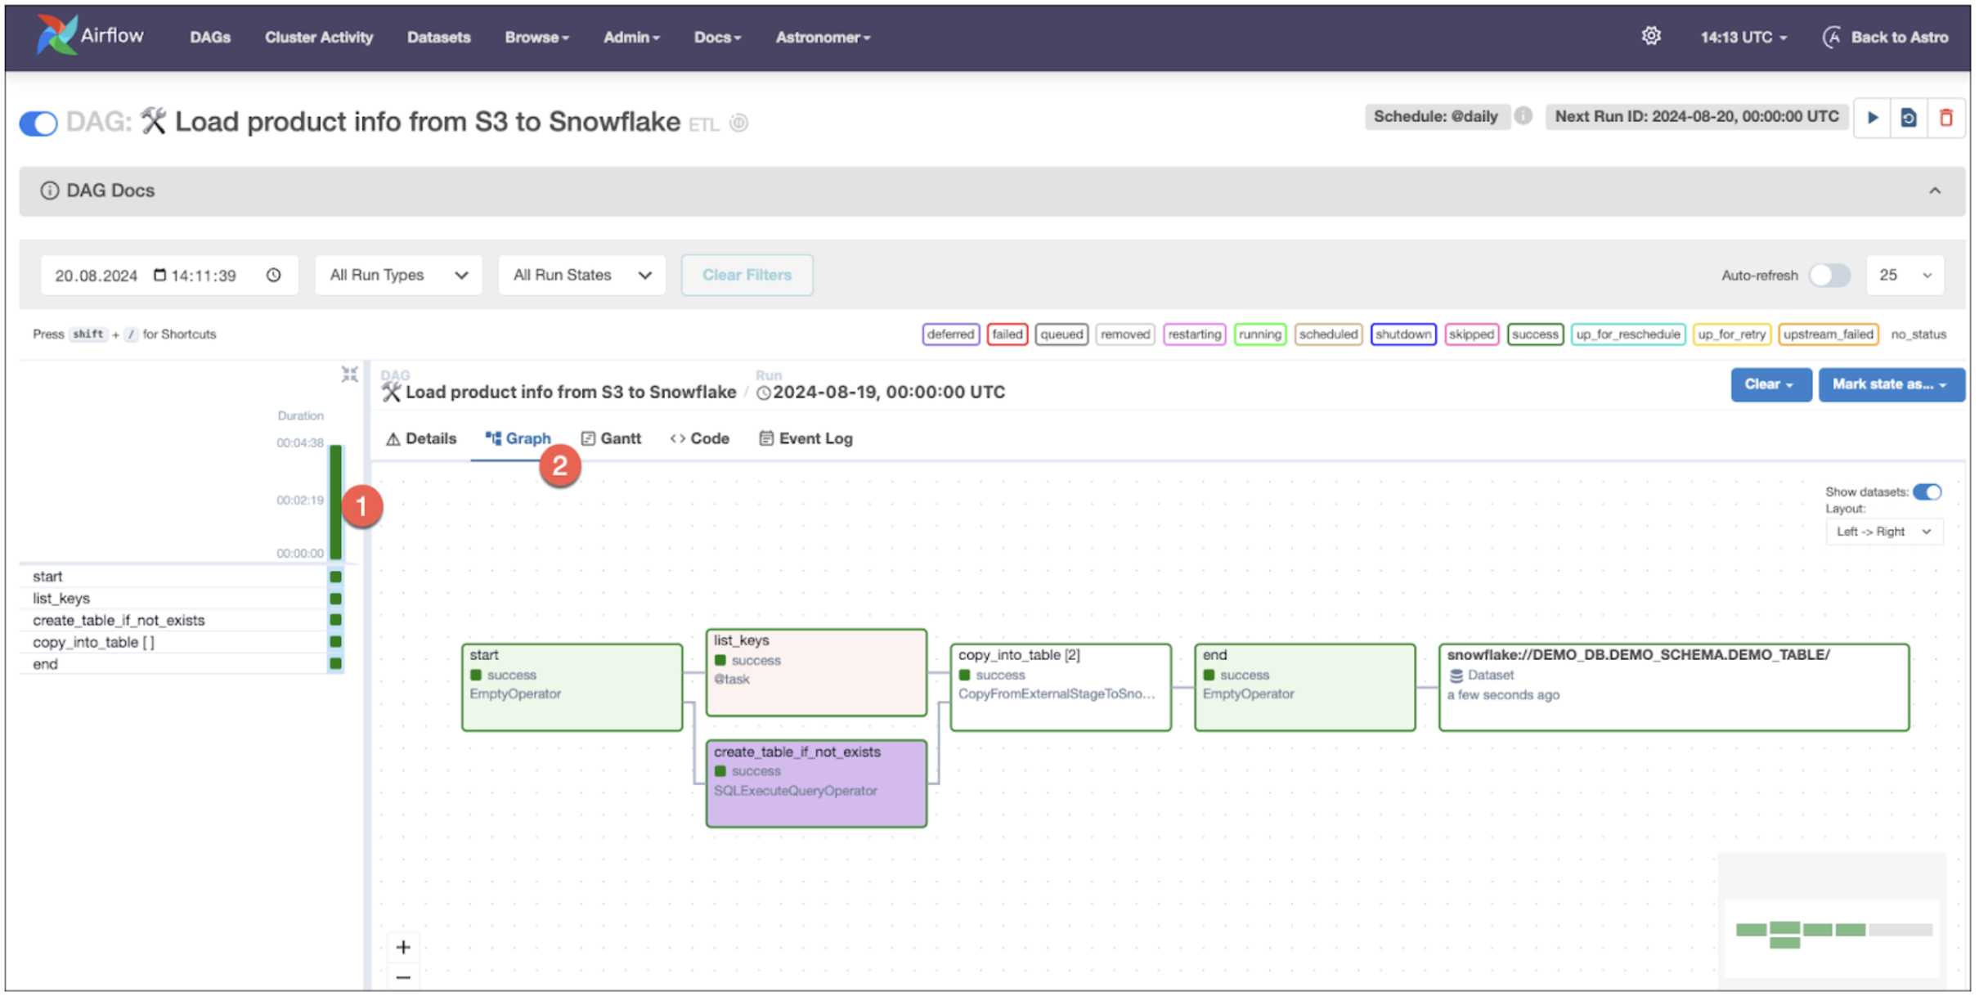1979x1001 pixels.
Task: Click the collapse grid panel icon
Action: coord(350,375)
